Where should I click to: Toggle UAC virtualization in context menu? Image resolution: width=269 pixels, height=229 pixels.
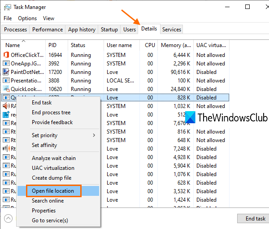[x=53, y=168]
